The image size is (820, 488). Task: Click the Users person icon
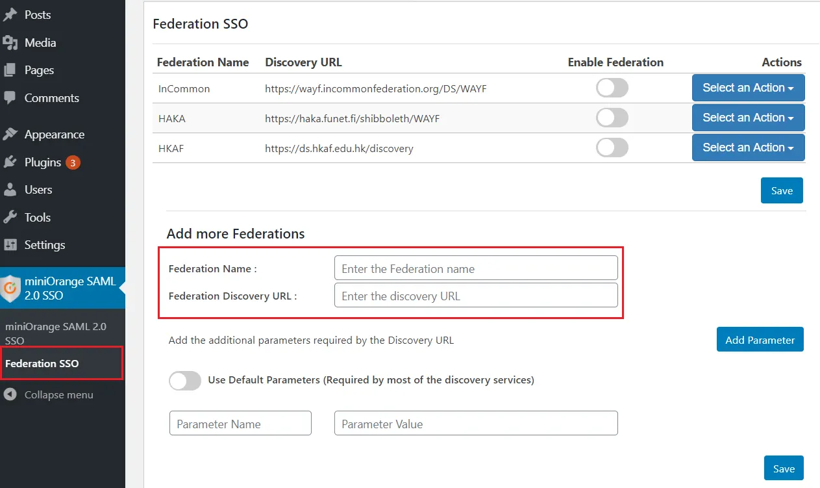[x=10, y=190]
